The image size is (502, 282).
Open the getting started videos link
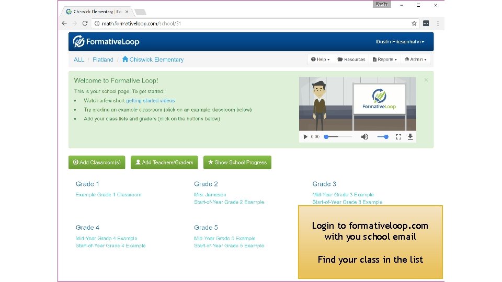point(150,100)
